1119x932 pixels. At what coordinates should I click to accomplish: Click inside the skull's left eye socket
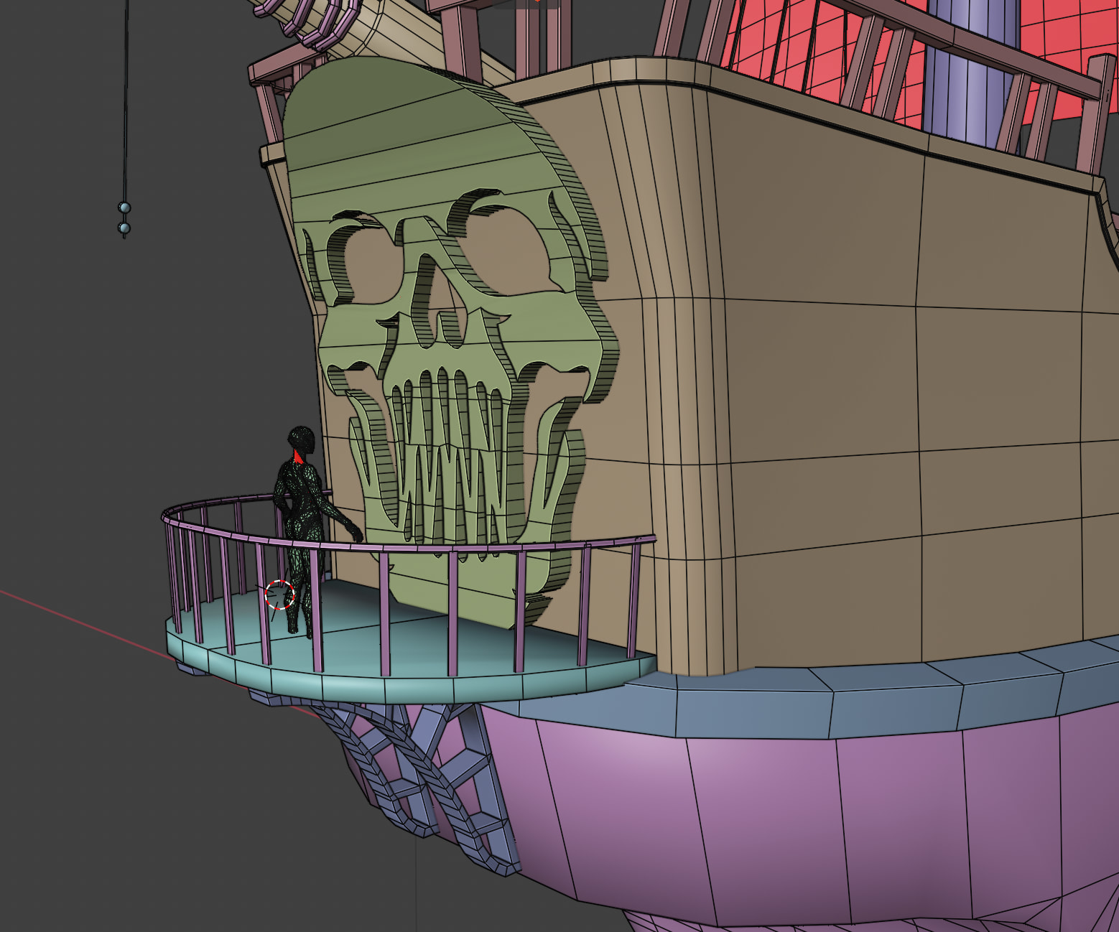pos(368,260)
